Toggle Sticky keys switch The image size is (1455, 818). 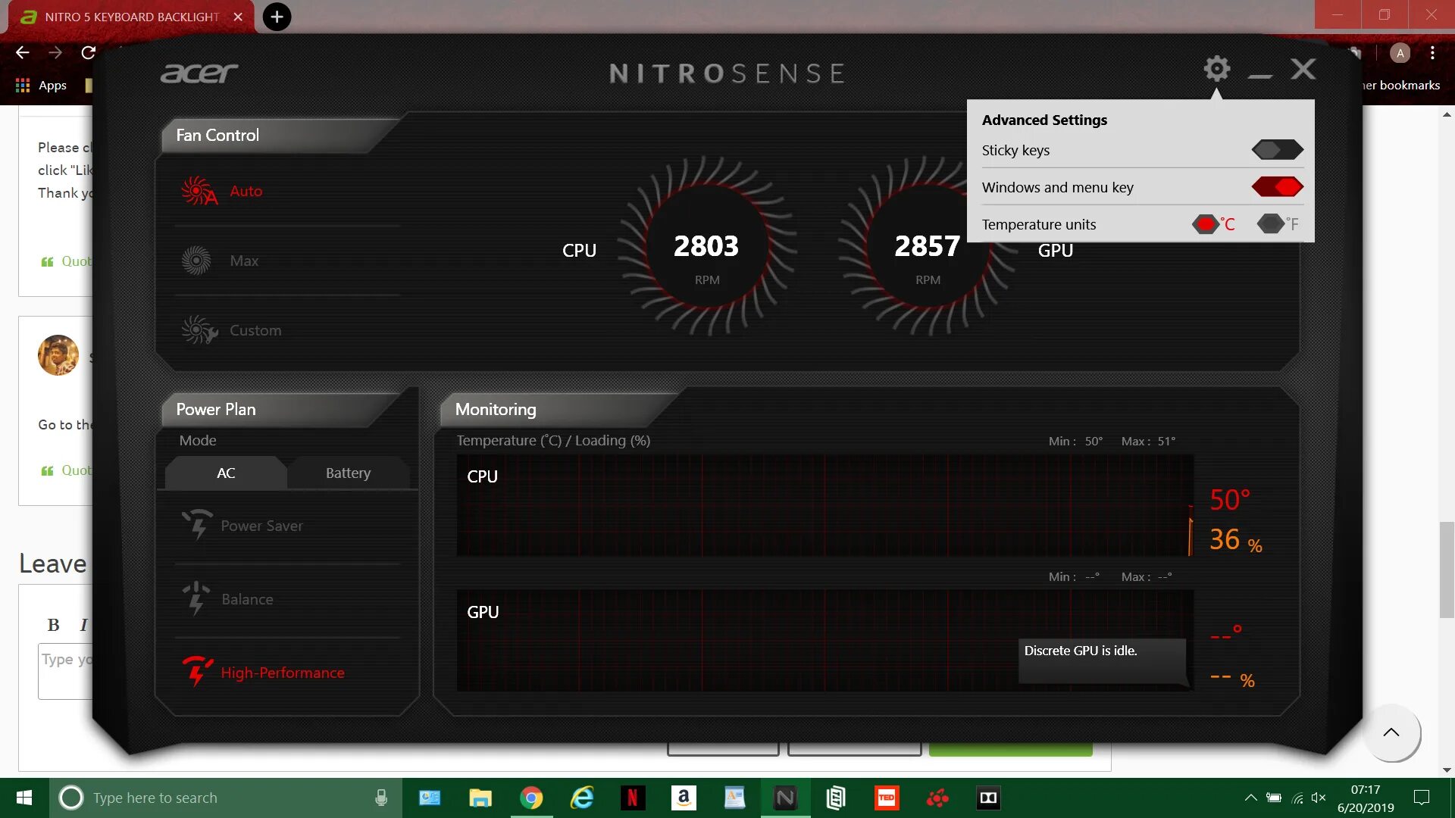pos(1278,150)
